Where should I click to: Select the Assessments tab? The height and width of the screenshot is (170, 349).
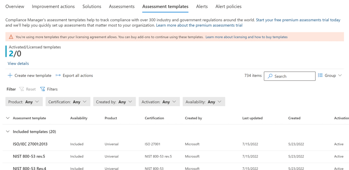[122, 6]
